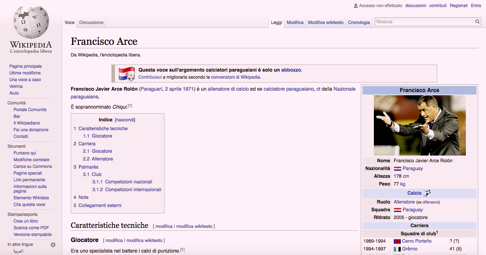Click Carica su Commons

click(33, 166)
